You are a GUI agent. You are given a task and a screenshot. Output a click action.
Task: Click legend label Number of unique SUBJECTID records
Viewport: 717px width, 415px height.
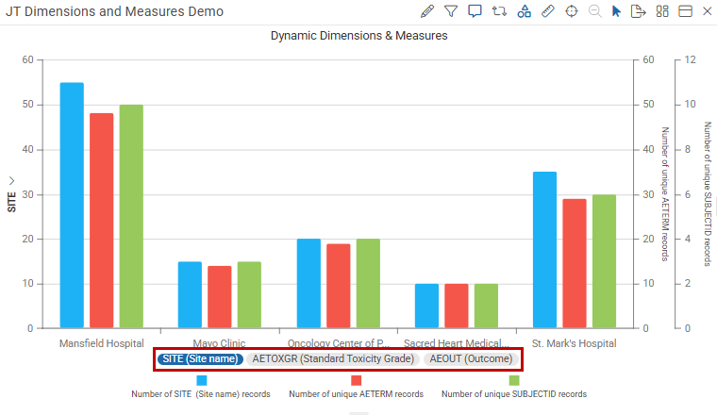coord(514,394)
